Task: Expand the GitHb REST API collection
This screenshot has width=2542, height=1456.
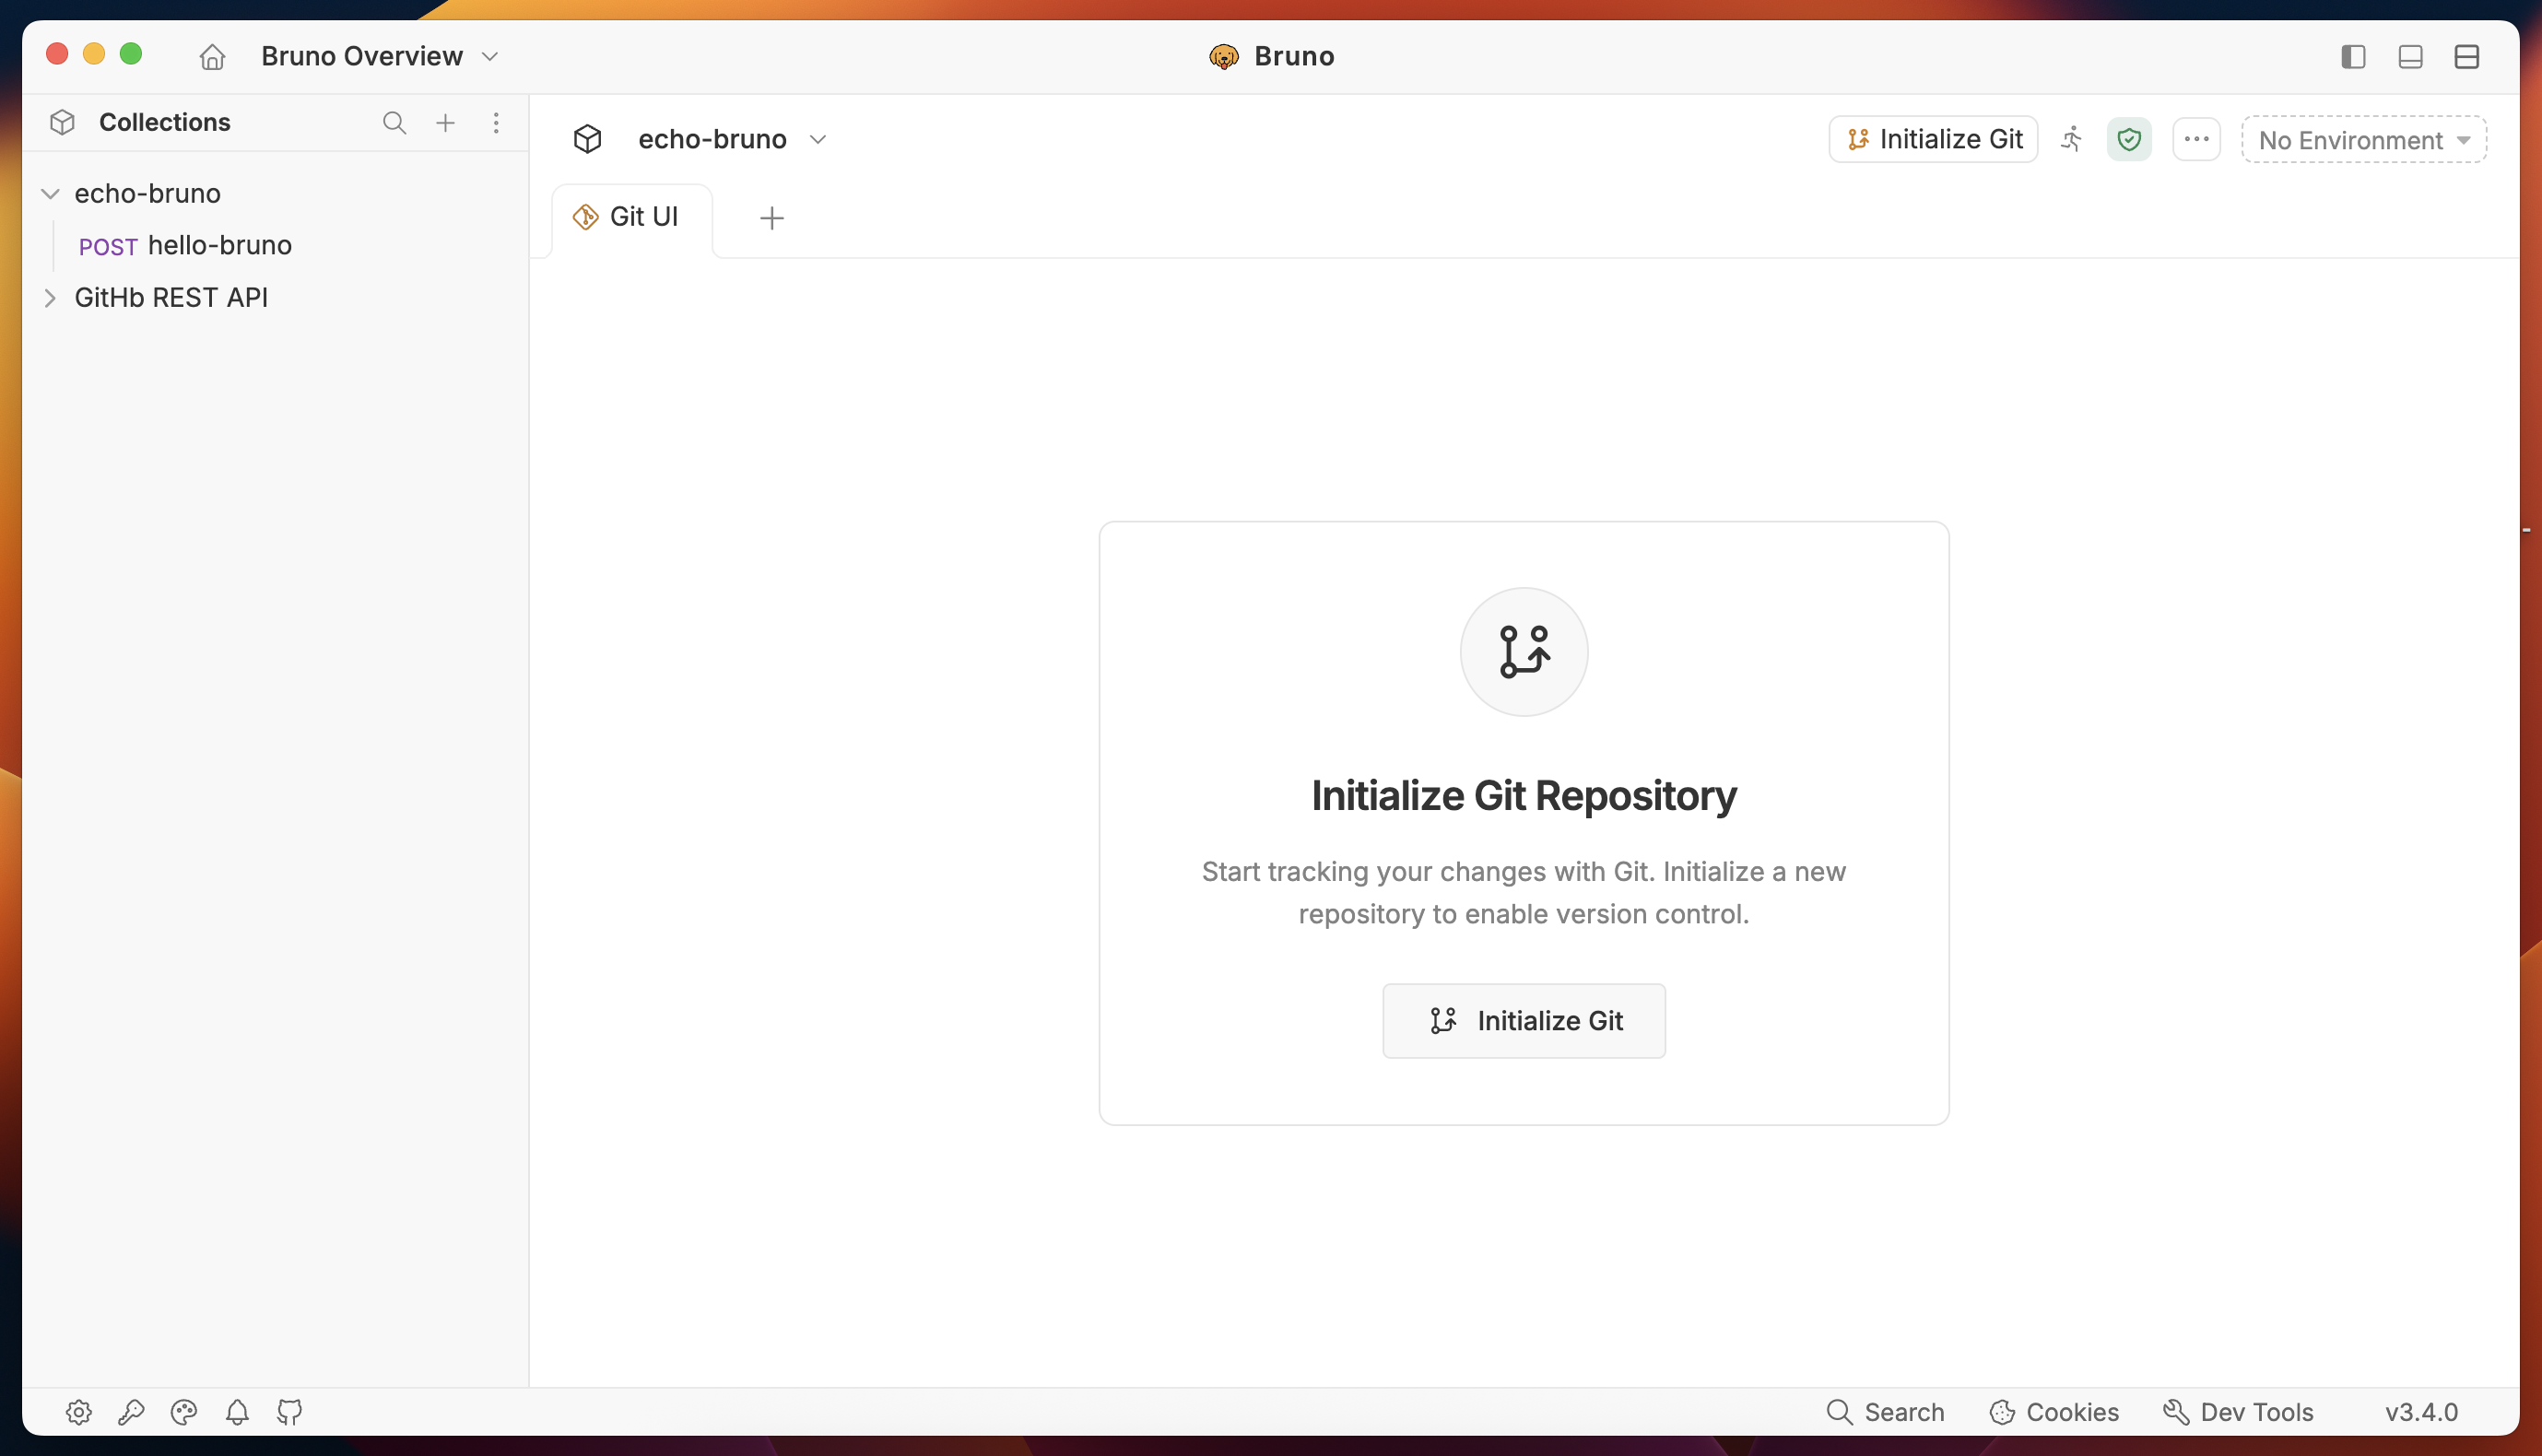Action: (x=50, y=297)
